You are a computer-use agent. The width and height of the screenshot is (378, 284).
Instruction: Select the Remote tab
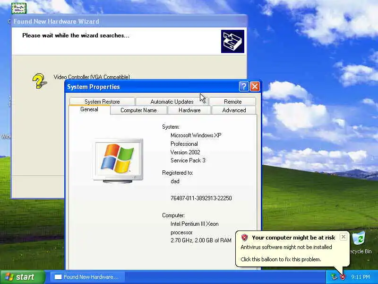point(232,101)
